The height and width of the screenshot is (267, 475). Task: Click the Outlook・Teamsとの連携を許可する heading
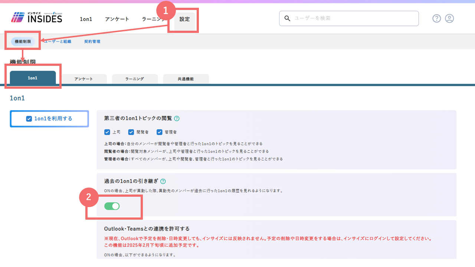click(x=147, y=229)
